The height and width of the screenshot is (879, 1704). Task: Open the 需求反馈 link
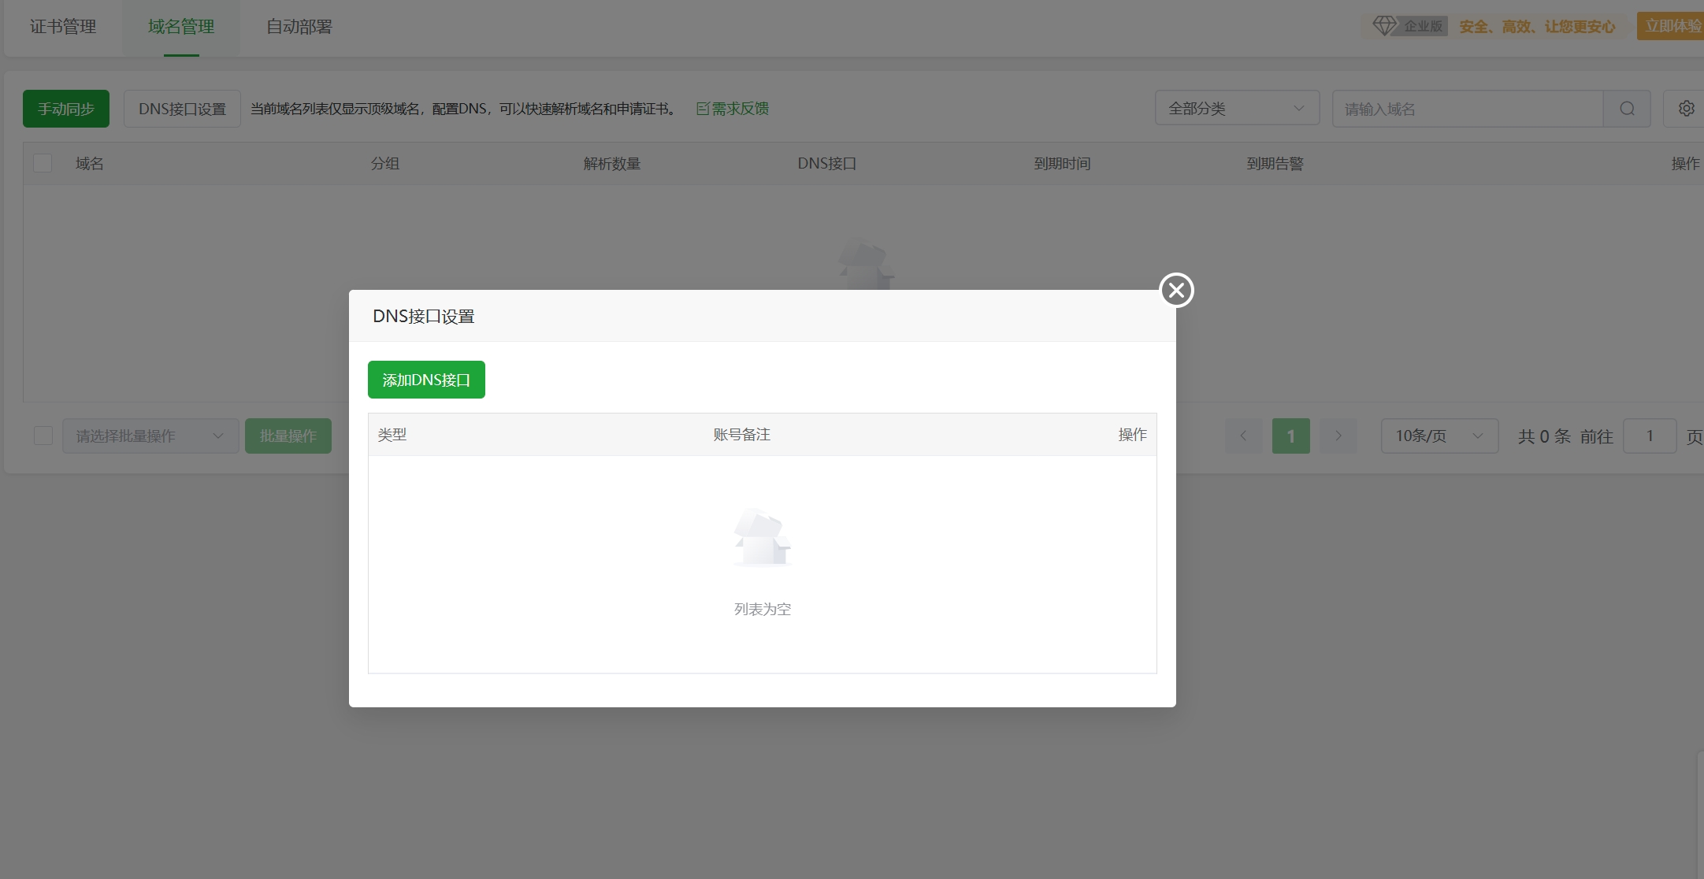click(x=733, y=109)
